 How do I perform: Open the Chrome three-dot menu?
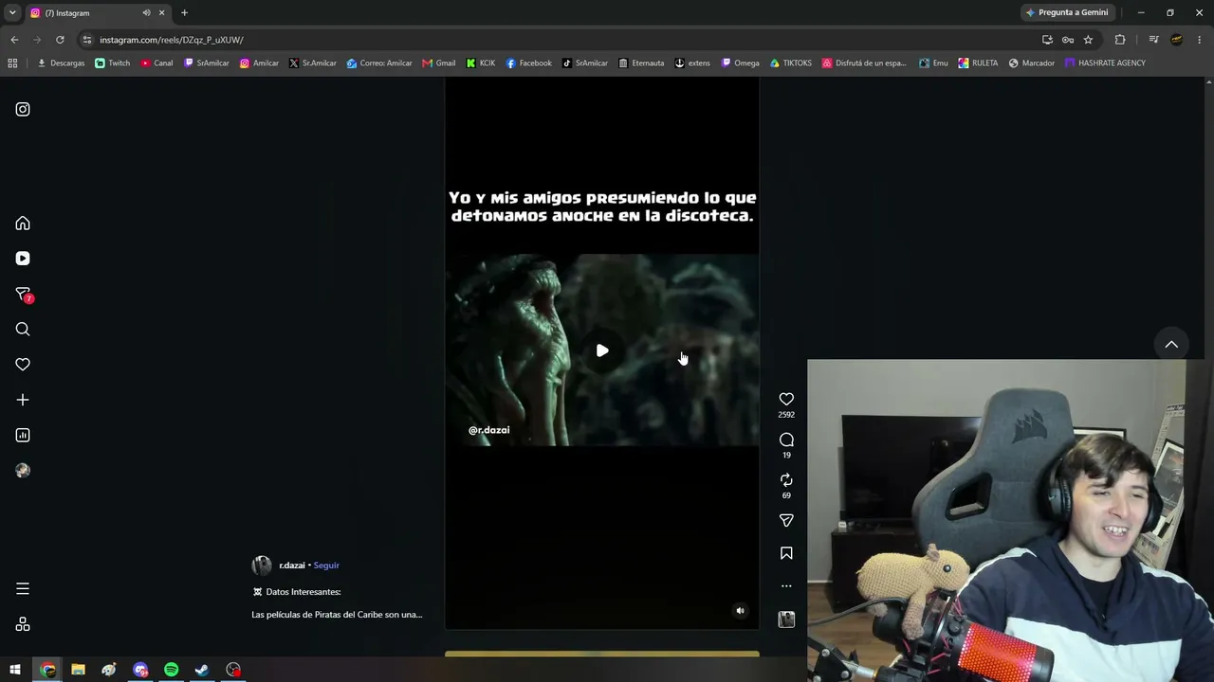click(1200, 40)
